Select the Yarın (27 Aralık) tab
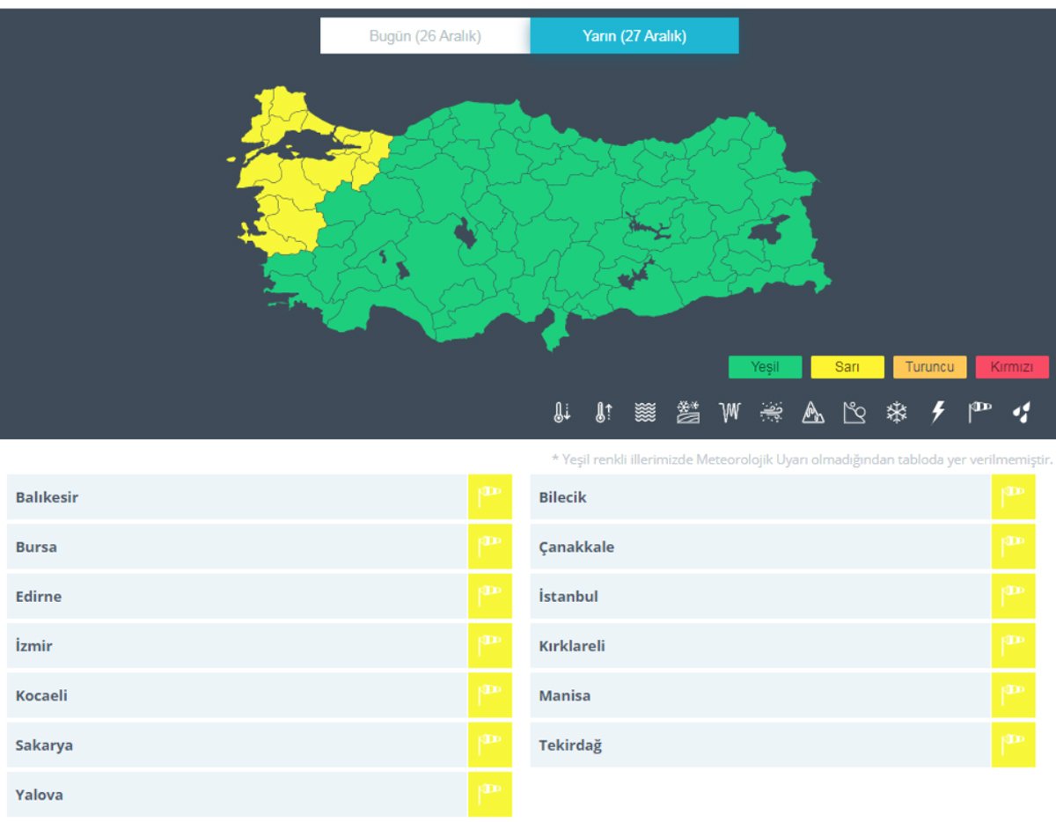This screenshot has height=822, width=1056. pyautogui.click(x=634, y=36)
